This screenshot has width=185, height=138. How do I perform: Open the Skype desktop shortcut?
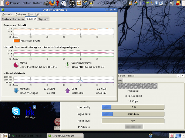pyautogui.click(x=16, y=113)
